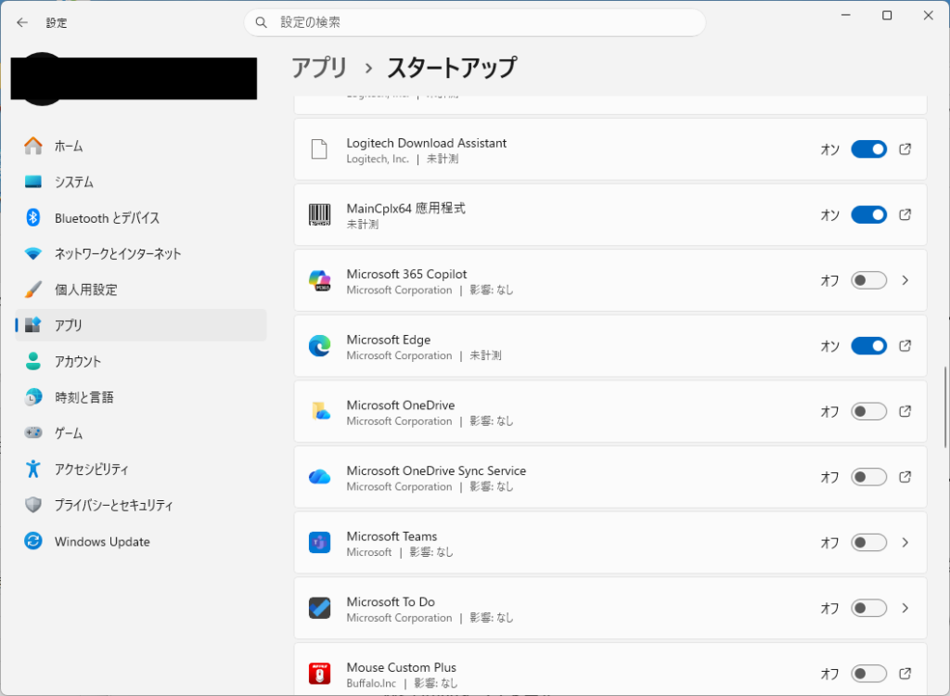950x696 pixels.
Task: Open Logitech Download Assistant external link icon
Action: 905,149
